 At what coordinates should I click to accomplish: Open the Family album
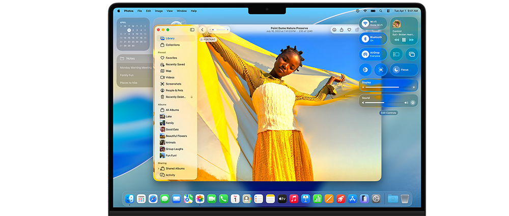click(176, 123)
